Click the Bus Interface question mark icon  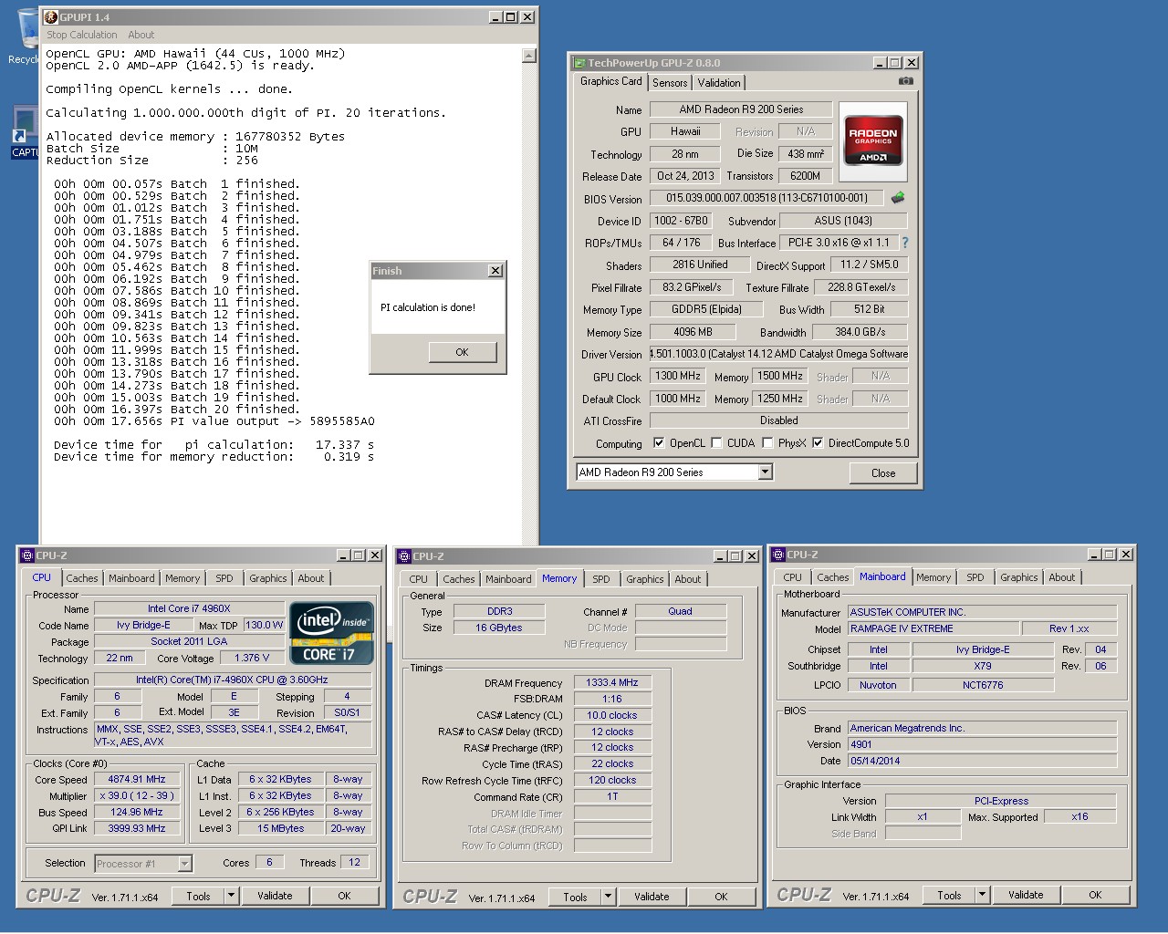pyautogui.click(x=905, y=243)
